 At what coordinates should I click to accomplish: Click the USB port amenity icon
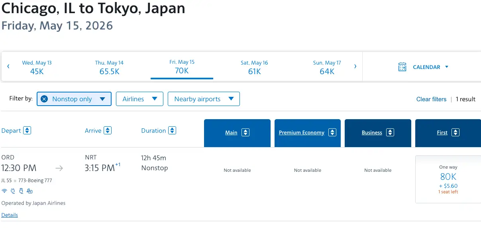click(x=21, y=191)
